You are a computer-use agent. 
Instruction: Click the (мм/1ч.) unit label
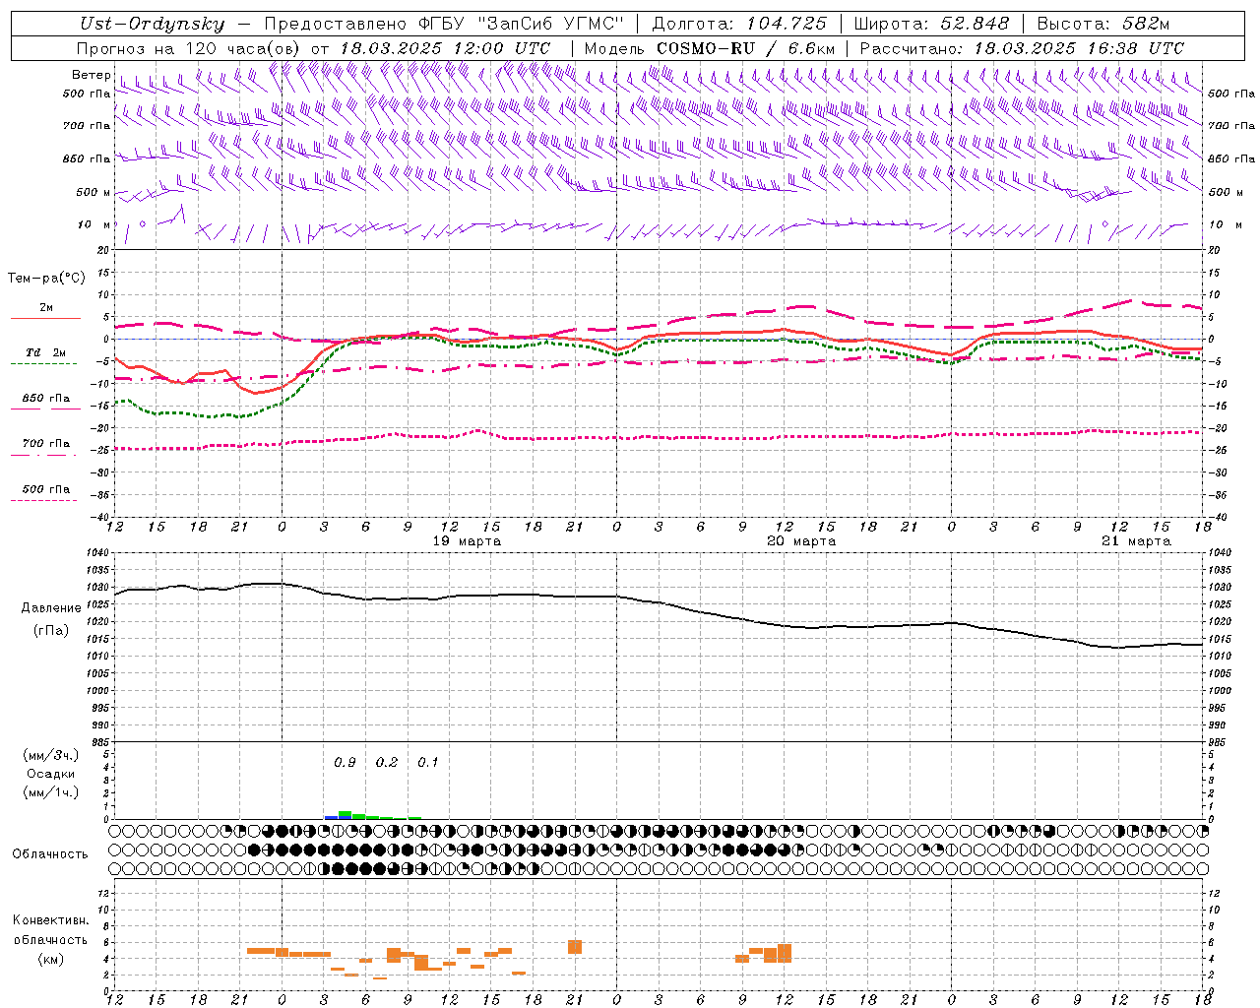tap(50, 792)
